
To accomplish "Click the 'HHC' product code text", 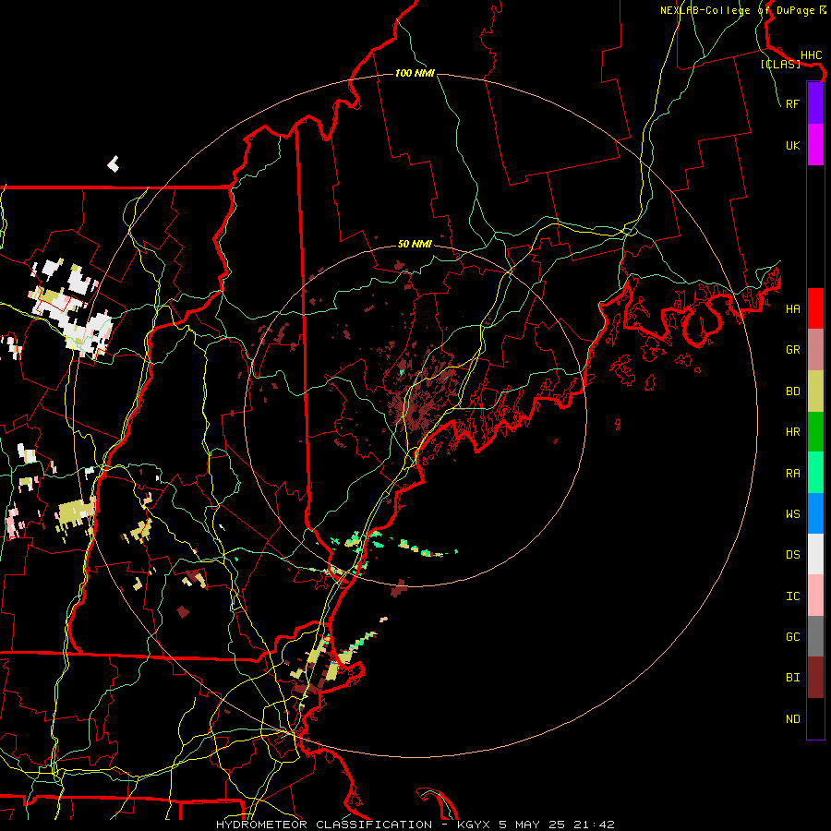I will point(811,55).
